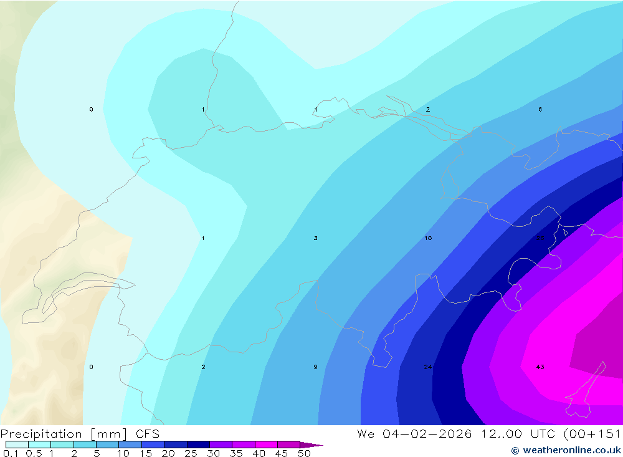
Task: Select the 30–35 mm purple legend swatch
Action: pyautogui.click(x=221, y=445)
